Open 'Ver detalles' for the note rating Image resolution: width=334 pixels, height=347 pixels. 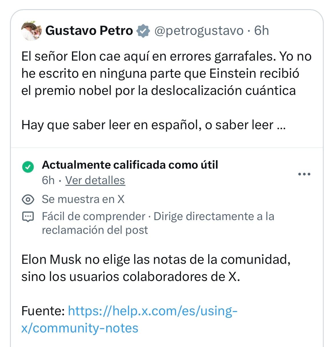[95, 181]
